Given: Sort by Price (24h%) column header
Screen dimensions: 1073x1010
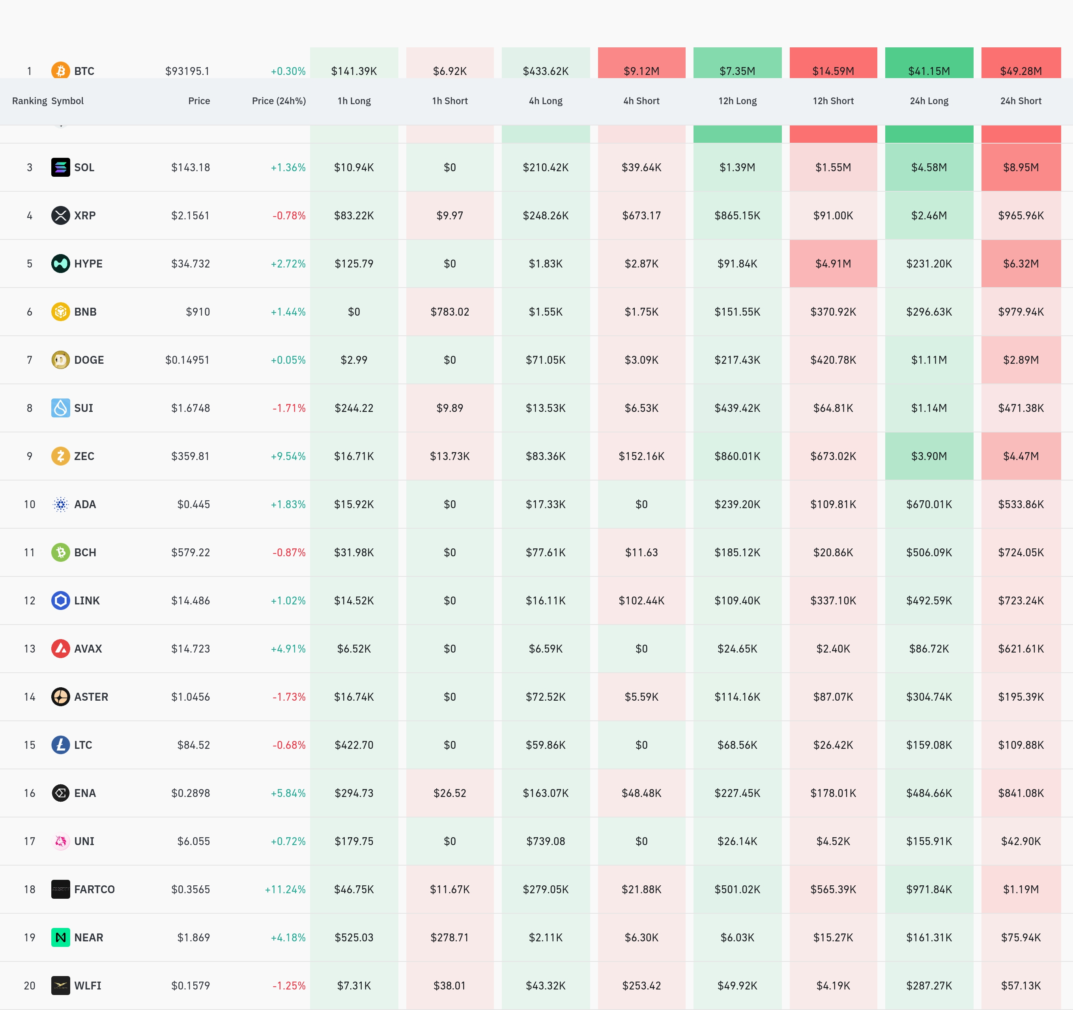Looking at the screenshot, I should 279,101.
